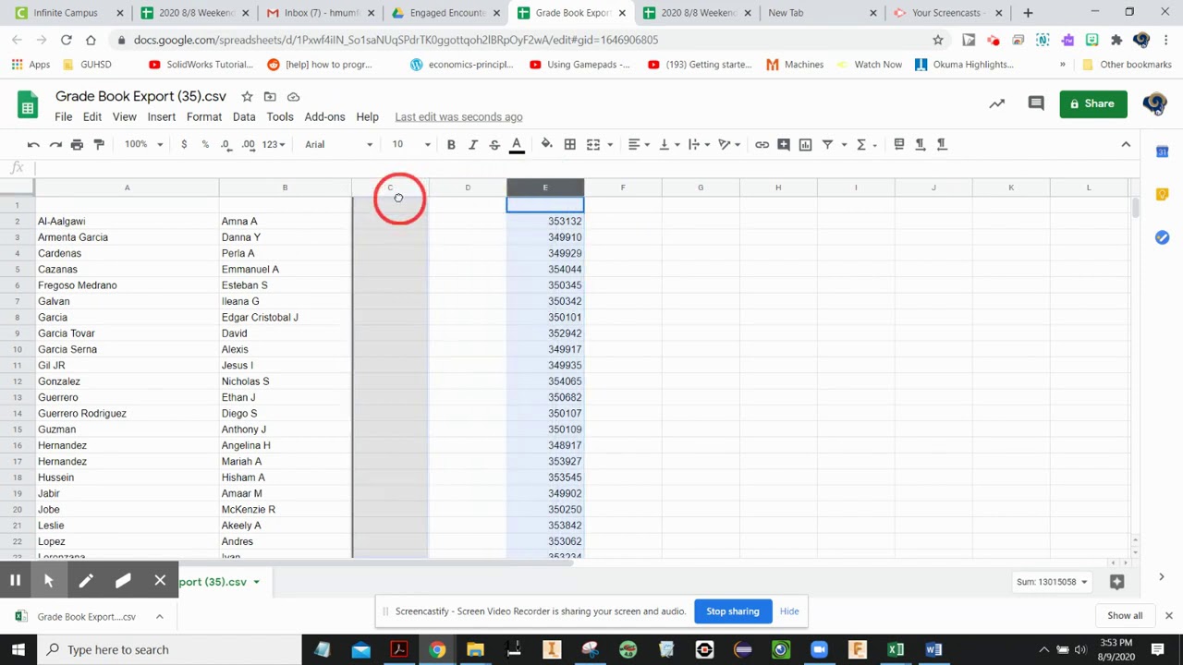Screen dimensions: 1183x665
Task: Collapse the toolbar with the up chevron
Action: click(x=1126, y=144)
